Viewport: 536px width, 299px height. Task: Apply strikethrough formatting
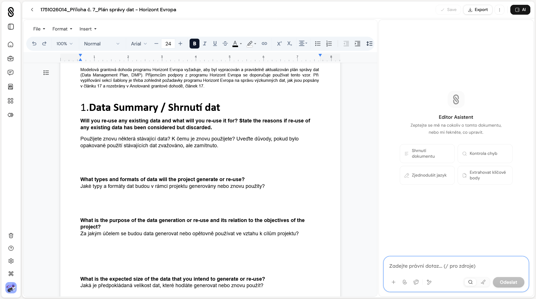(225, 43)
